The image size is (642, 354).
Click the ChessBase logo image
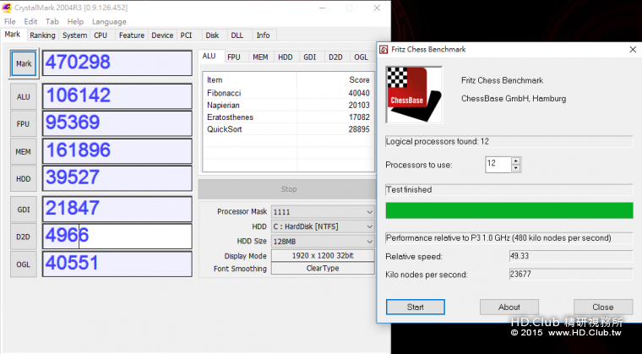pos(414,95)
